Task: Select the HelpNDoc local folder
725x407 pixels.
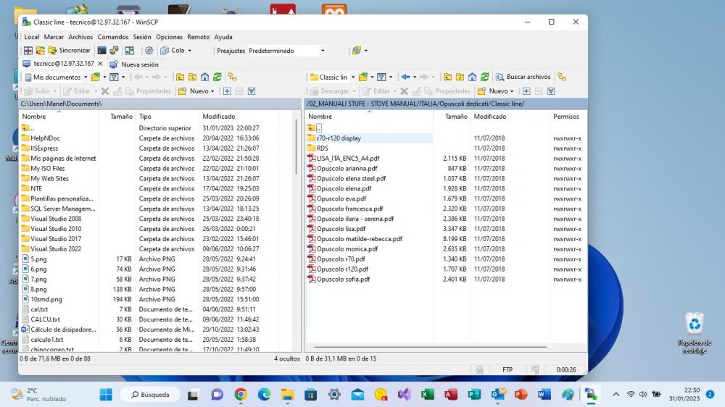Action: tap(45, 138)
